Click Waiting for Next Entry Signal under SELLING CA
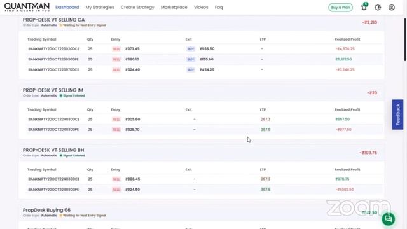The image size is (407, 229). point(83,25)
